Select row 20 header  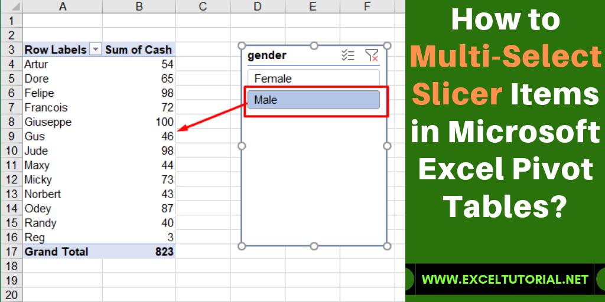point(11,295)
